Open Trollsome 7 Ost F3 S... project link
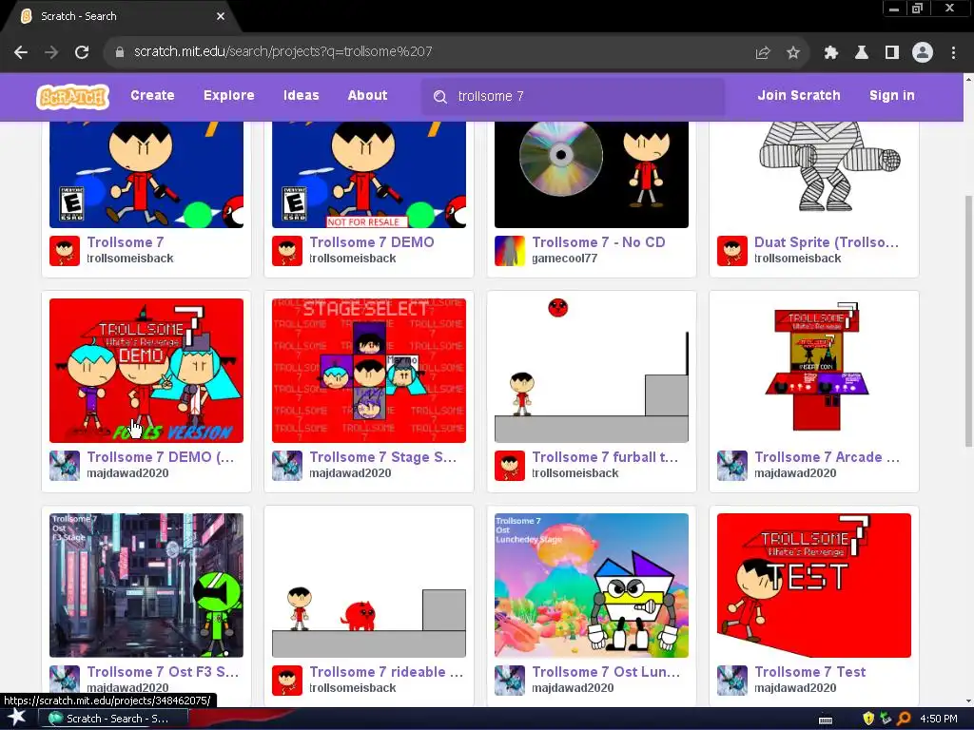The image size is (974, 730). tap(163, 672)
